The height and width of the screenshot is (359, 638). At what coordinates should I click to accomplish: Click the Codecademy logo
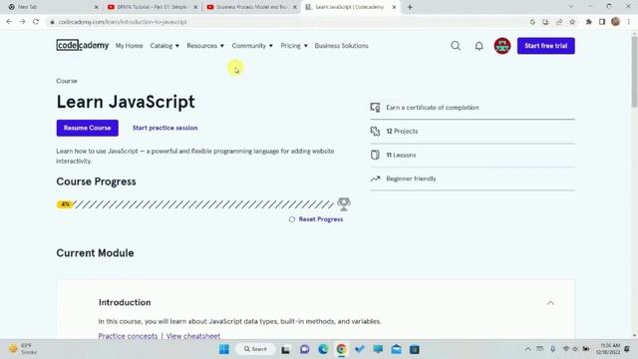pyautogui.click(x=82, y=45)
